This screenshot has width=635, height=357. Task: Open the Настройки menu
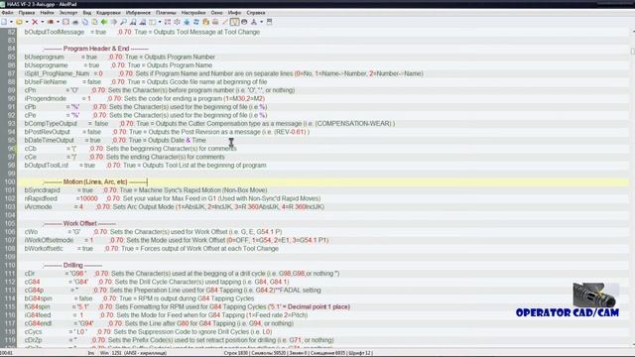pos(193,13)
